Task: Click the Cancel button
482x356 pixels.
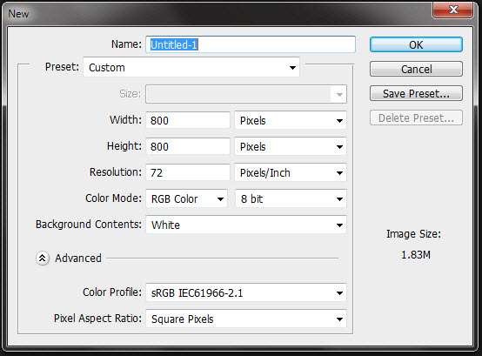Action: pyautogui.click(x=416, y=69)
